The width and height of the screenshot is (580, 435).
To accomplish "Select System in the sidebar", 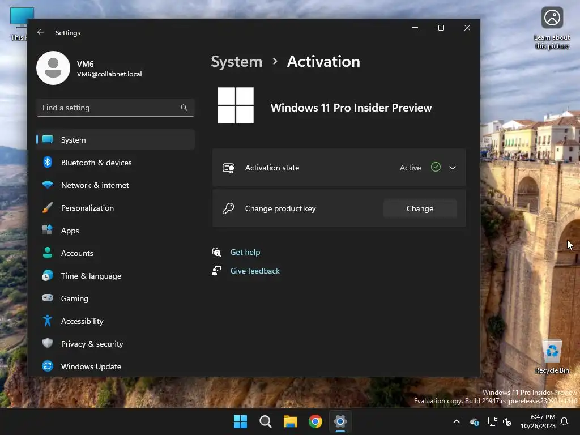I will click(116, 140).
